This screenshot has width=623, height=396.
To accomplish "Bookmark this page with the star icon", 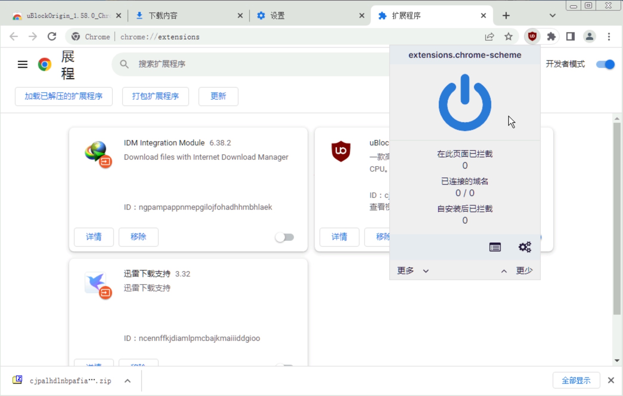I will point(509,37).
